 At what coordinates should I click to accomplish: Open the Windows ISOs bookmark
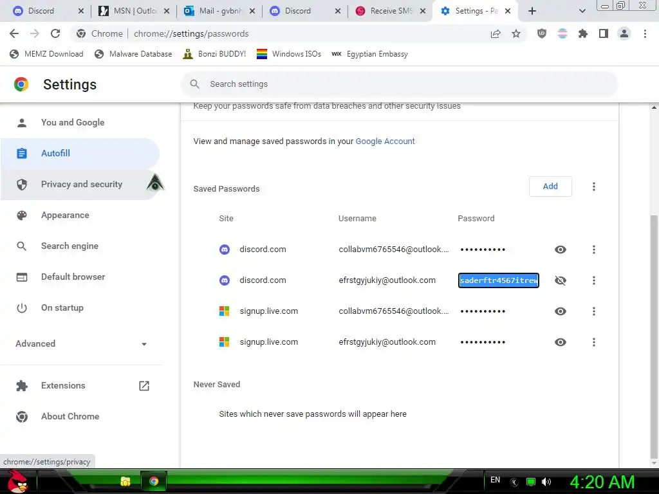coord(289,54)
